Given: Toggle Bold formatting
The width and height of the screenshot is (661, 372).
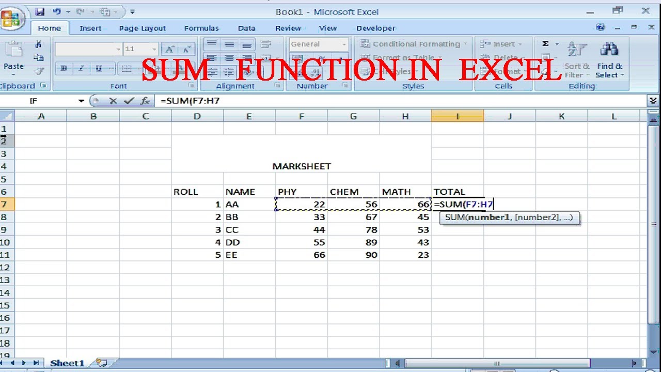Looking at the screenshot, I should click(64, 68).
